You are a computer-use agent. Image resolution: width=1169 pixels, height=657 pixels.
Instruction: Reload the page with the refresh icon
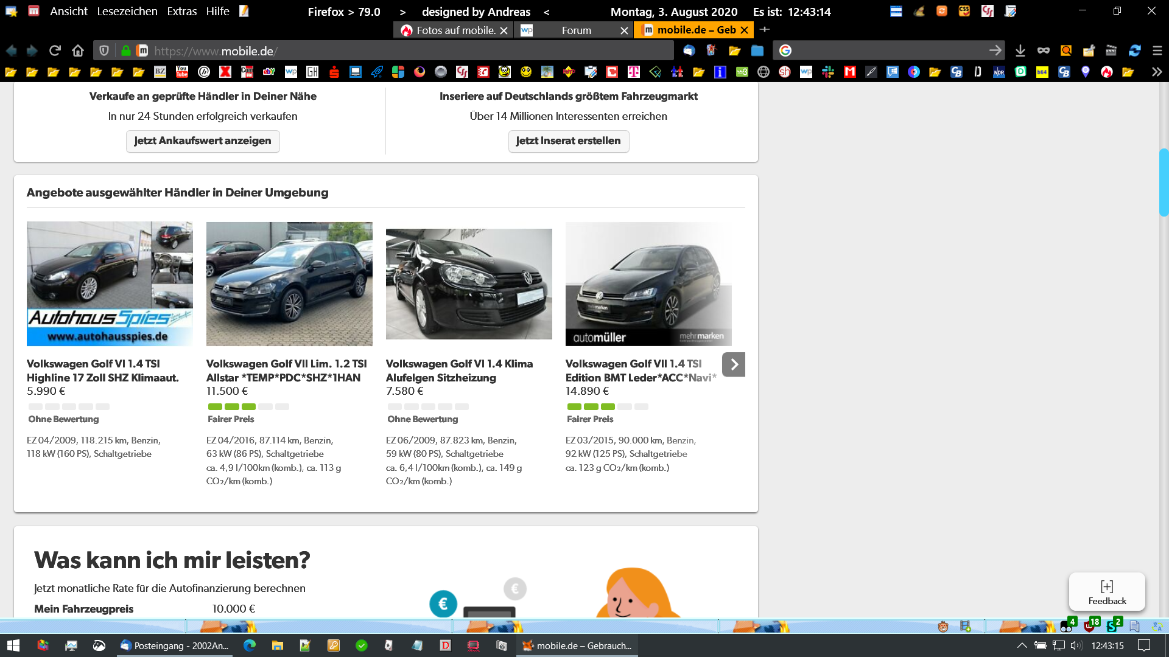[55, 51]
